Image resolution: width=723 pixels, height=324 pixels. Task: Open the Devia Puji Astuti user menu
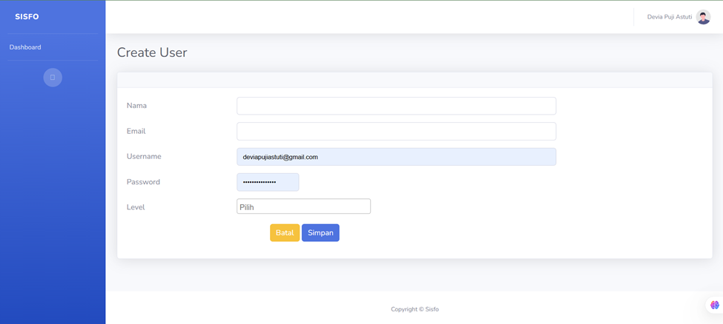point(669,17)
